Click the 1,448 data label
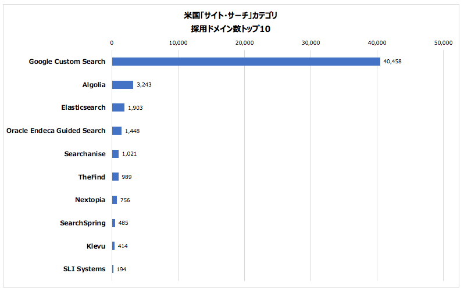Screen dimensions: 464x291 tap(132, 131)
